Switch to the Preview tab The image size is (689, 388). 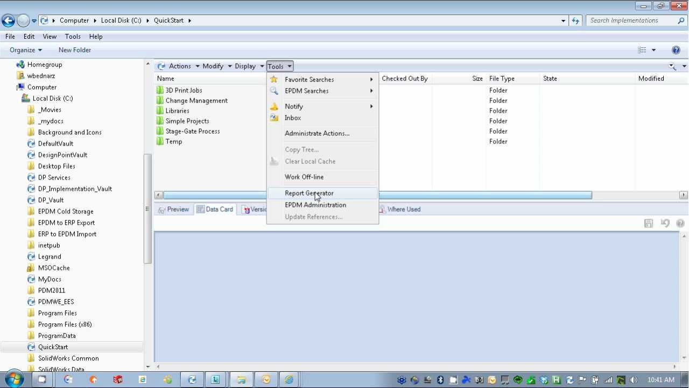coord(173,209)
